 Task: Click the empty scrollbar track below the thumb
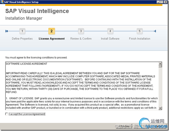click(160, 87)
